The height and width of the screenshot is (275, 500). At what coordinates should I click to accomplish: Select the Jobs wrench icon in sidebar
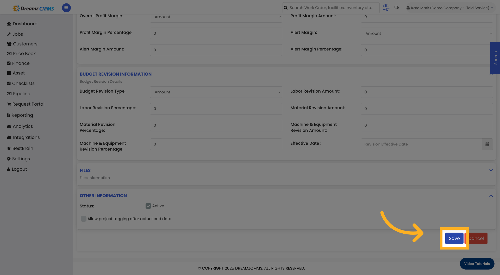pyautogui.click(x=9, y=34)
